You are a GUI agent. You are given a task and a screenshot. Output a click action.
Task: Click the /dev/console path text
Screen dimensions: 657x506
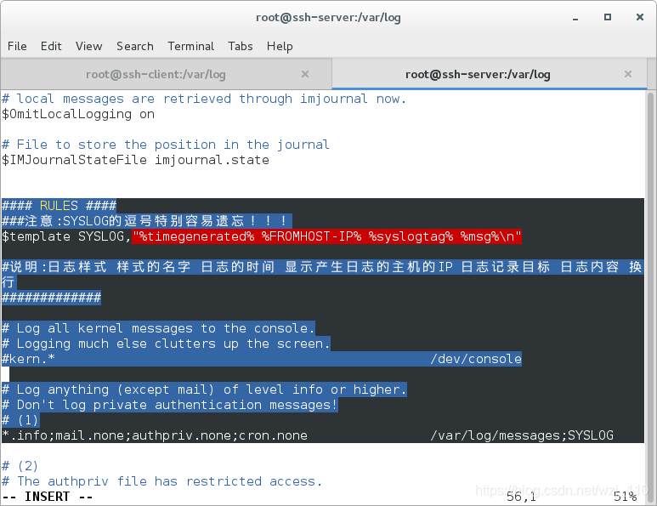(476, 359)
